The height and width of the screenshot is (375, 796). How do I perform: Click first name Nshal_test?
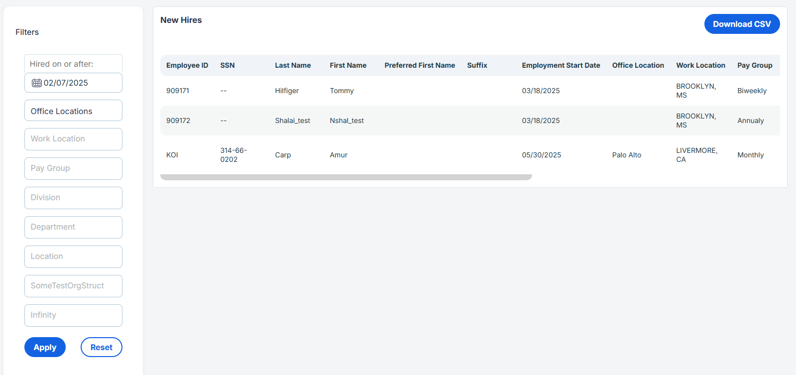tap(347, 121)
